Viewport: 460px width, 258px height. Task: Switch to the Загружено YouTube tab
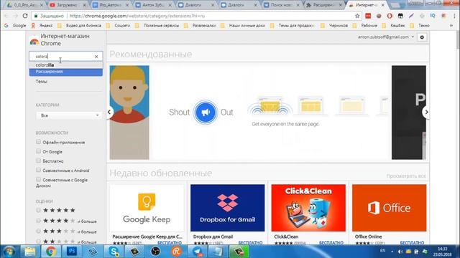68,5
